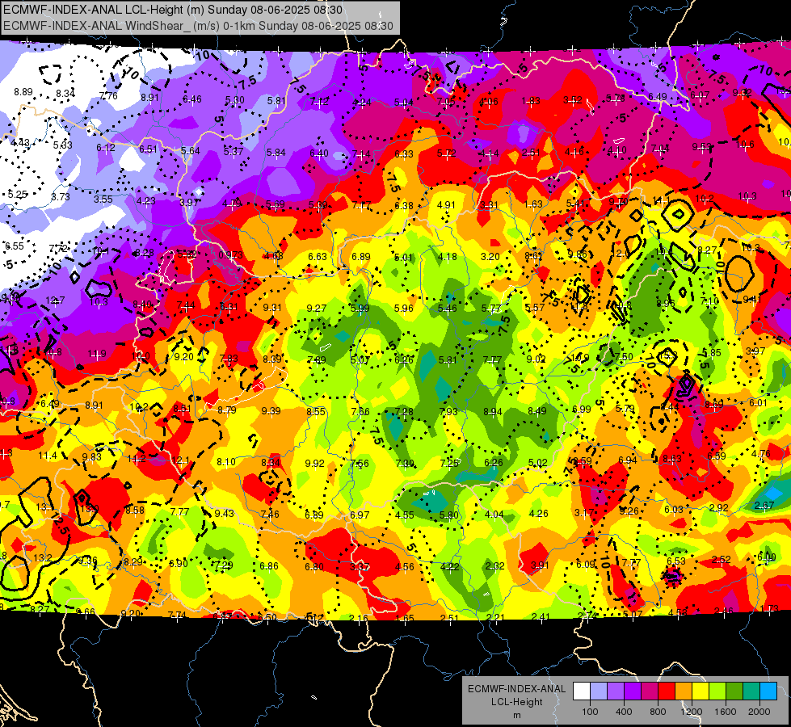Click the shear value '14.1' on the map
This screenshot has height=727, width=791.
(x=661, y=201)
